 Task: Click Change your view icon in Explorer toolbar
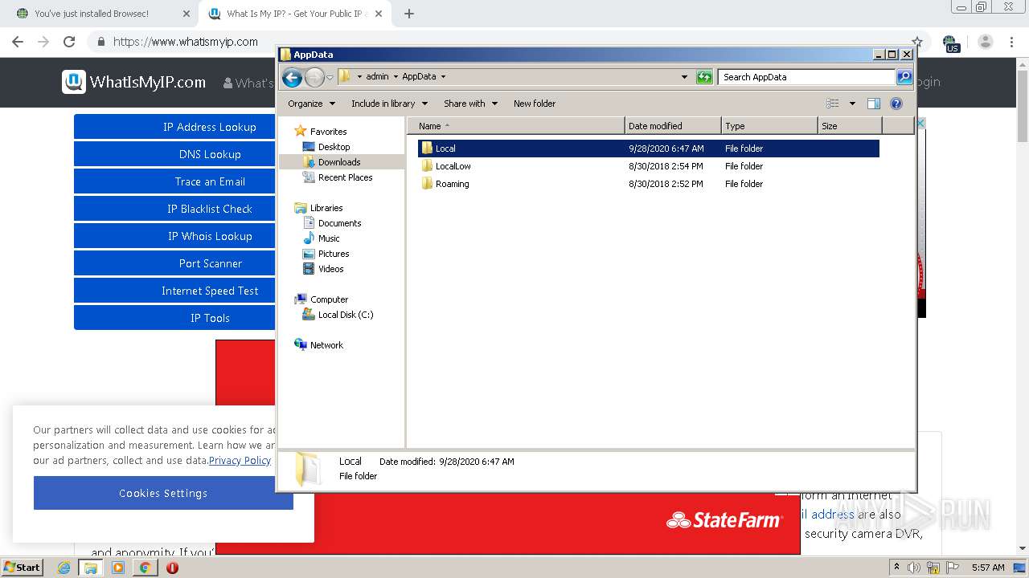coord(833,104)
